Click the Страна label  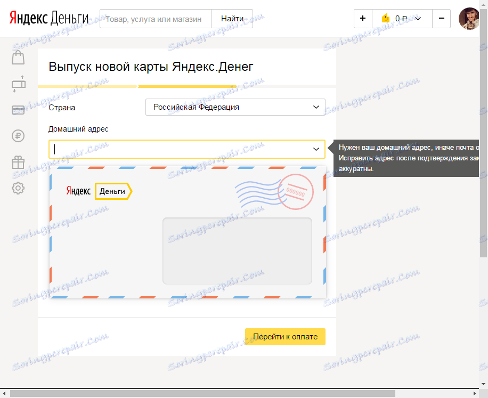click(62, 108)
